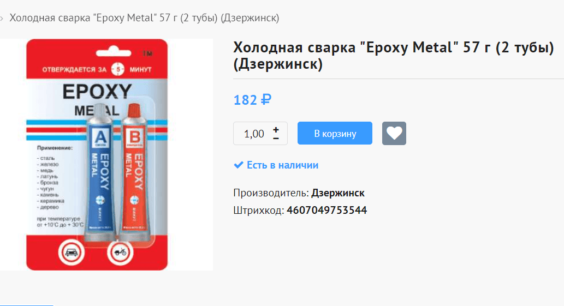Select the barcode number 4607049753544
Viewport: 564px width, 306px height.
(x=326, y=210)
